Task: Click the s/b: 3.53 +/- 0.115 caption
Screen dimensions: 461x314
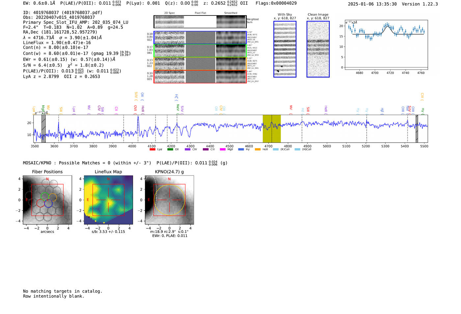Action: [x=108, y=232]
